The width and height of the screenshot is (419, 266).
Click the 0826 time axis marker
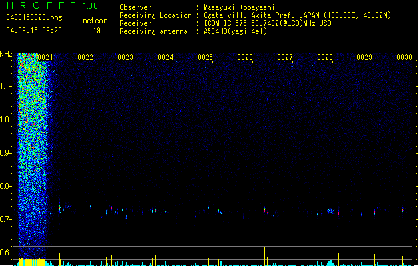[245, 57]
